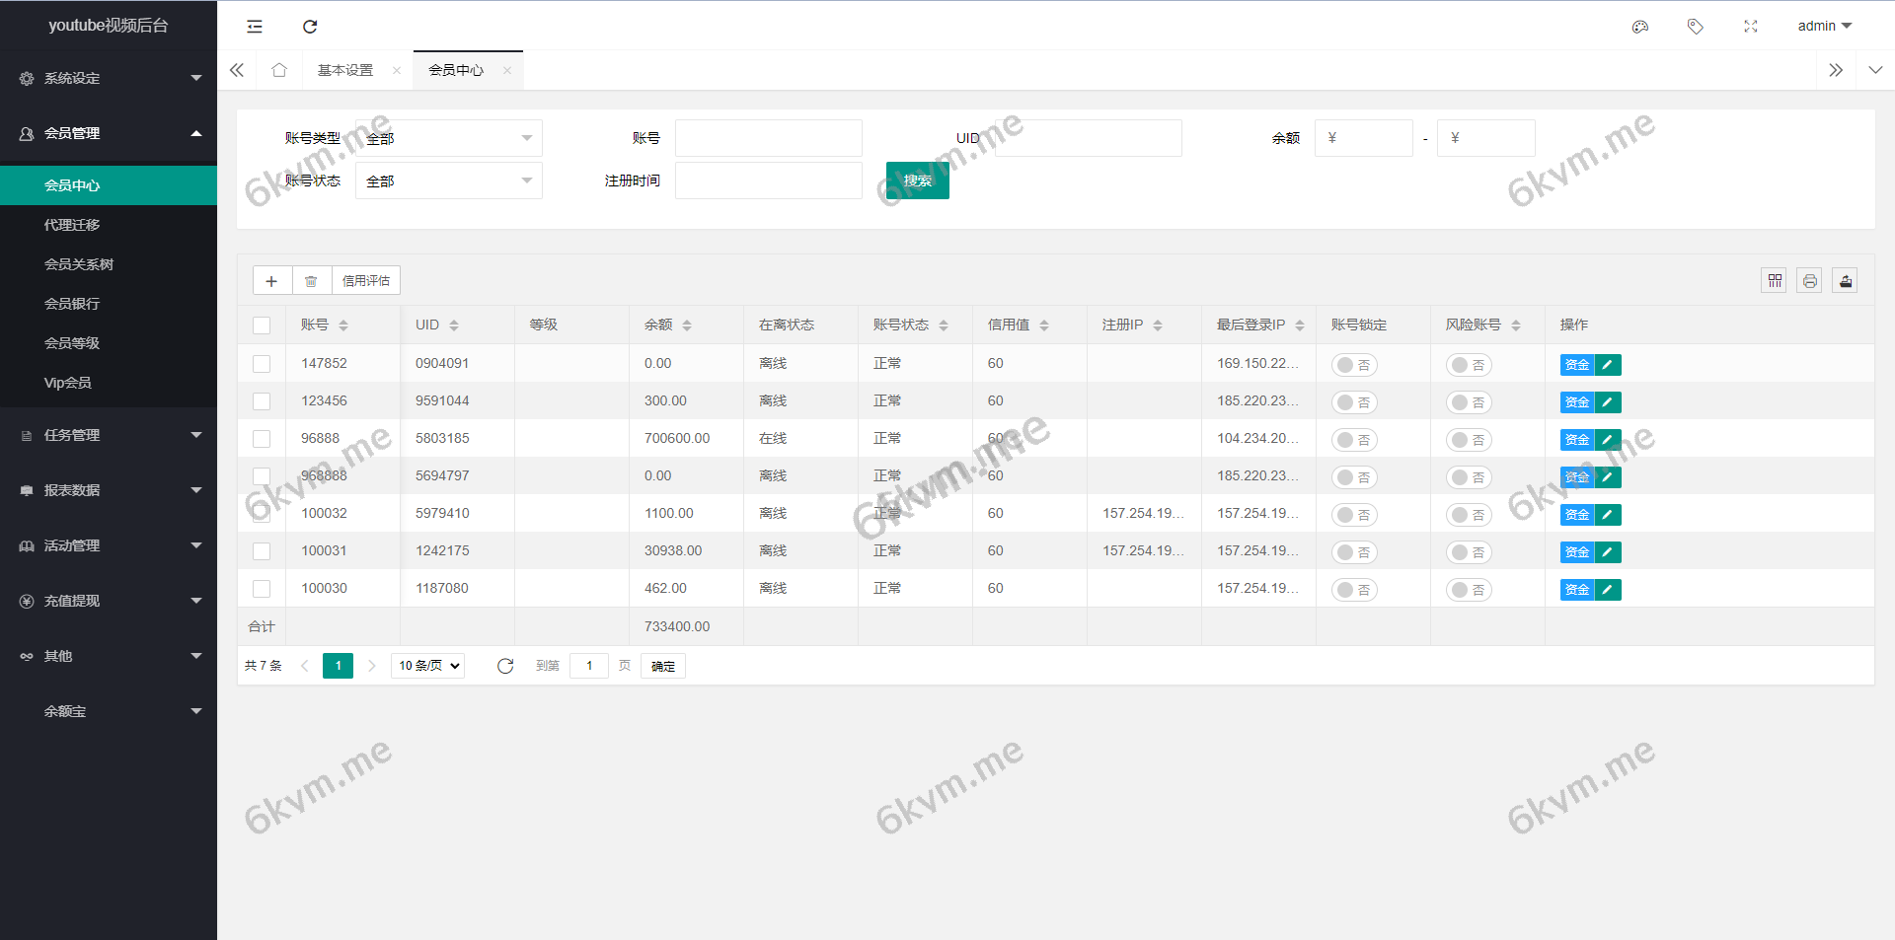This screenshot has height=940, width=1895.
Task: Toggle account lock for member 147852
Action: coord(1353,364)
